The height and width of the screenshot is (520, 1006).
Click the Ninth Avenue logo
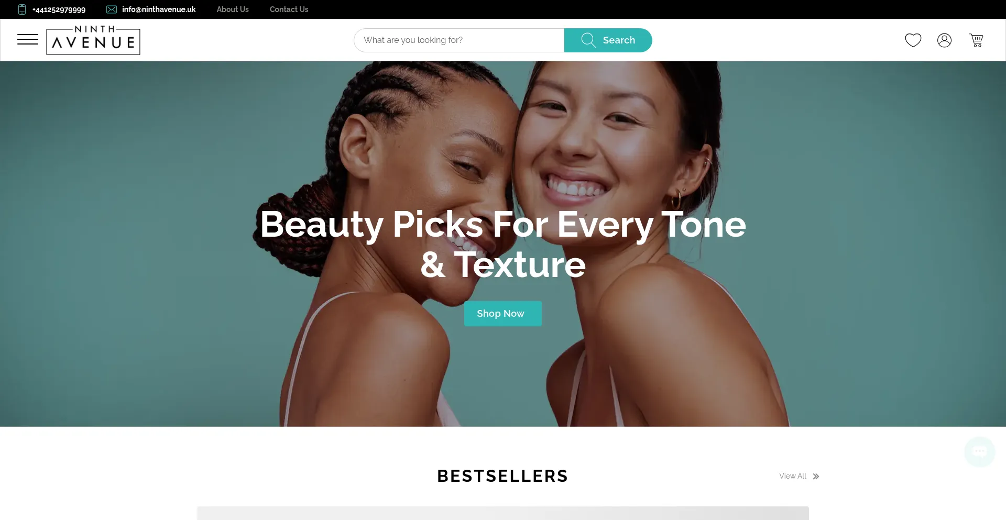[x=93, y=40]
